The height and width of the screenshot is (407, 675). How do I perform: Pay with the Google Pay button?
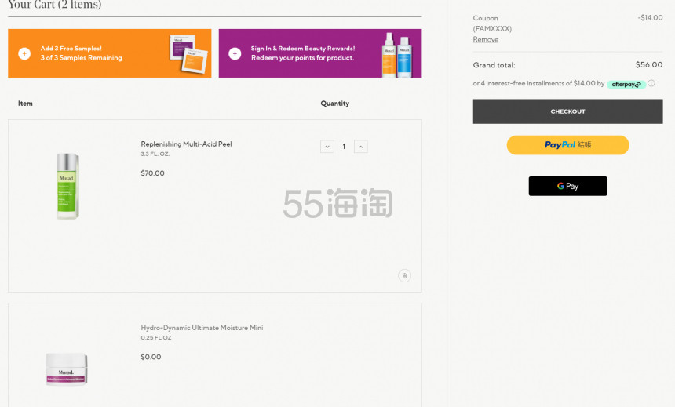point(567,186)
